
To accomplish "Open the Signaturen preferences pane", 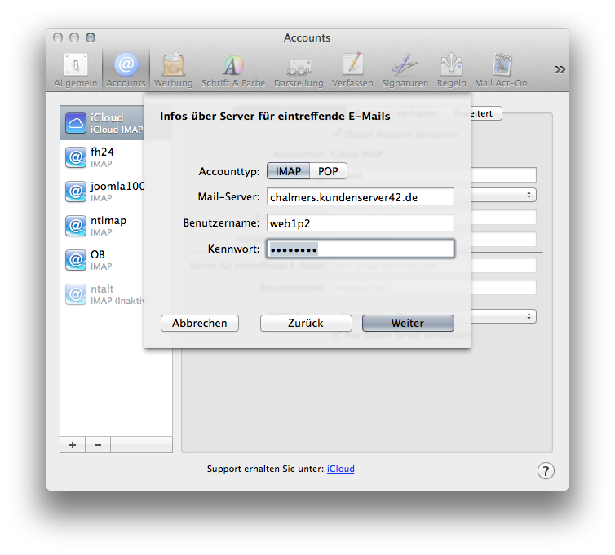I will click(x=405, y=69).
